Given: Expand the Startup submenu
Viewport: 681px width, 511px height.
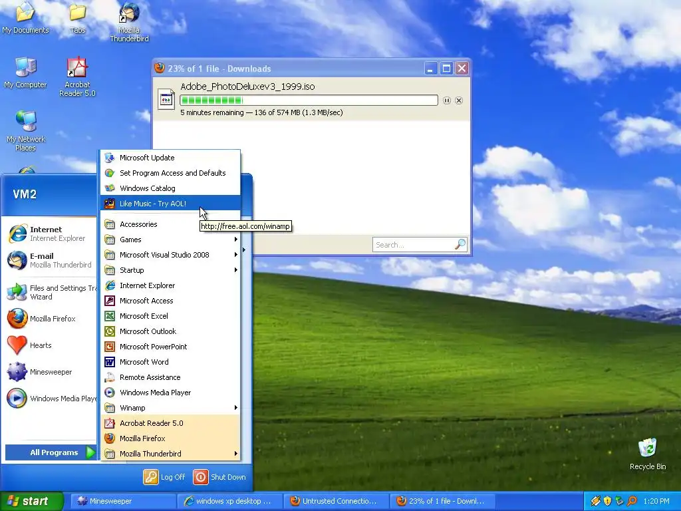Looking at the screenshot, I should (170, 270).
